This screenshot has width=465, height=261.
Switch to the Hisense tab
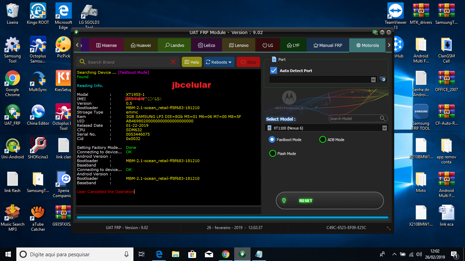[106, 45]
